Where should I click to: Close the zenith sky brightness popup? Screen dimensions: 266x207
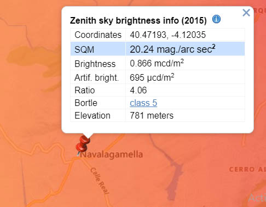pos(246,13)
